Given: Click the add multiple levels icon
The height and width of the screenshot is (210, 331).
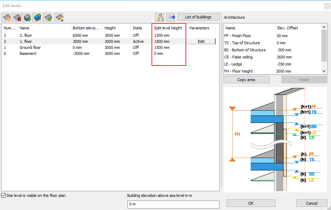Looking at the screenshot, I should 37,17.
